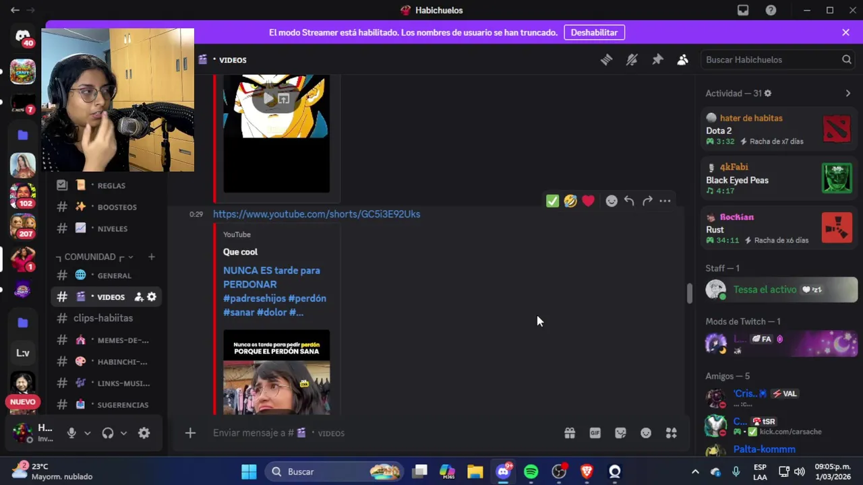
Task: Open Dota 2 activity game icon
Action: [x=837, y=129]
